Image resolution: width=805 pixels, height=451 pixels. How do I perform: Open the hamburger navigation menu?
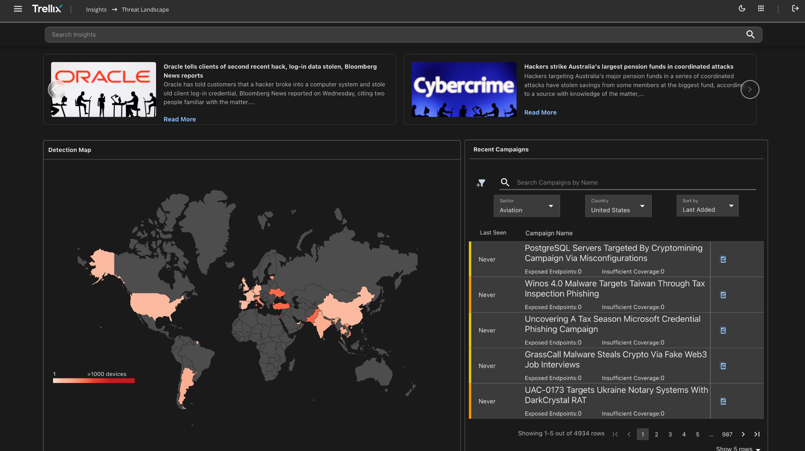(x=18, y=9)
